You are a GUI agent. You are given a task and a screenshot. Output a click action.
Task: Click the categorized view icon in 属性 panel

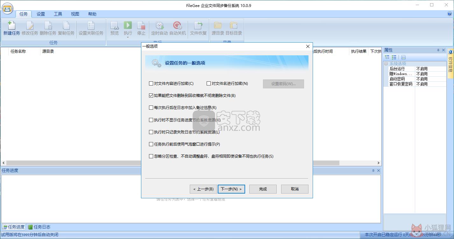(x=387, y=57)
